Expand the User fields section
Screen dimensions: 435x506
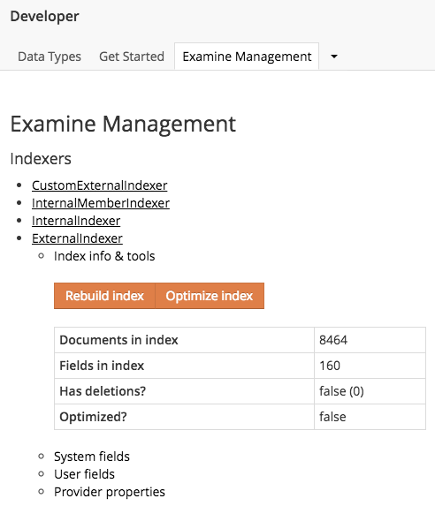84,474
